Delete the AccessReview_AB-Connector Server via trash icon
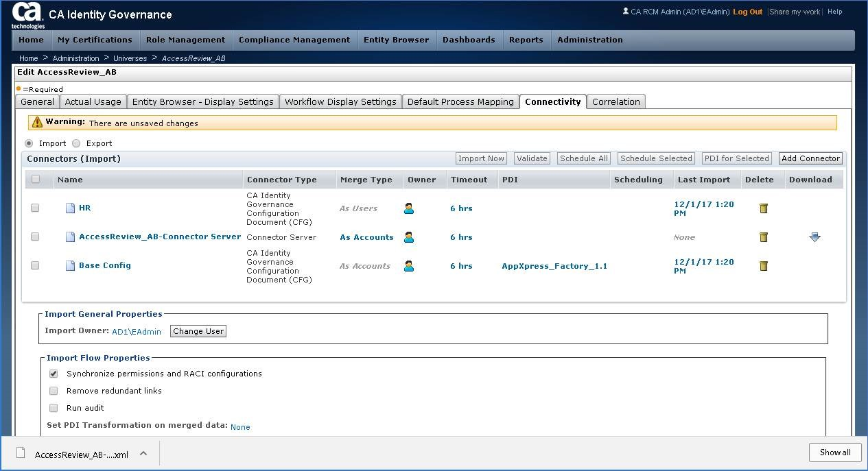Viewport: 868px width, 471px height. (x=764, y=237)
